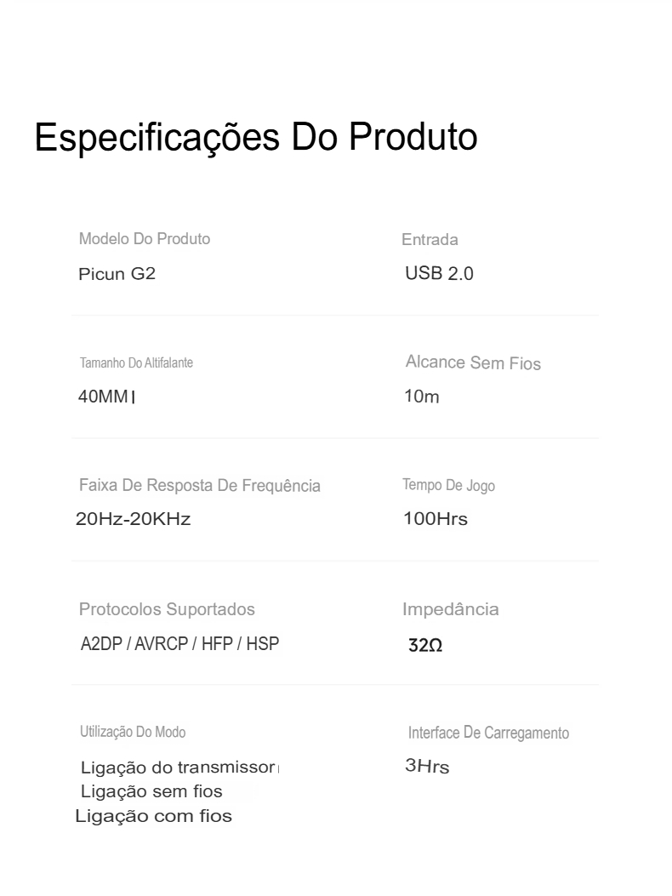Select the Tempo De Jogo label

click(x=448, y=485)
